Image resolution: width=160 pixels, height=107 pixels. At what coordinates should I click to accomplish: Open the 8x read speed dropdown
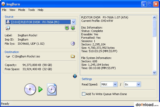(138, 84)
